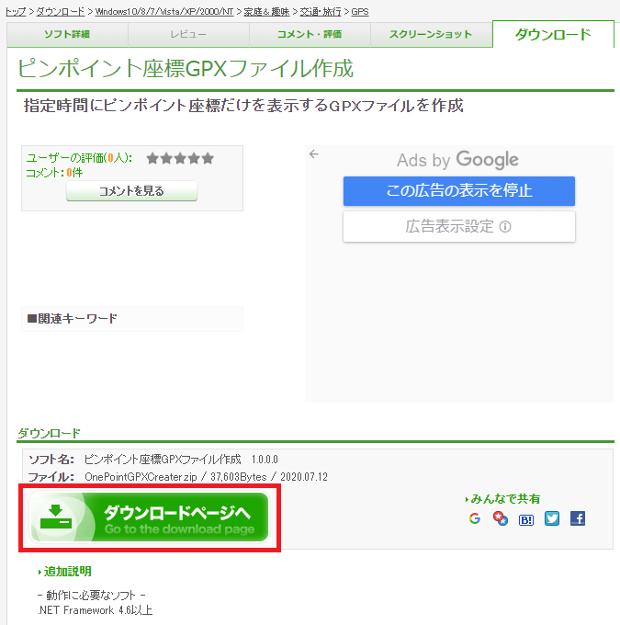Viewport: 620px width, 625px height.
Task: Click the info icon beside 広告表示設定
Action: tap(505, 226)
